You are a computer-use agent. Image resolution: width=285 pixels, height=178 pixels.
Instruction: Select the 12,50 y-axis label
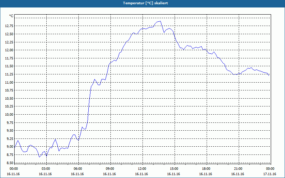click(x=9, y=34)
